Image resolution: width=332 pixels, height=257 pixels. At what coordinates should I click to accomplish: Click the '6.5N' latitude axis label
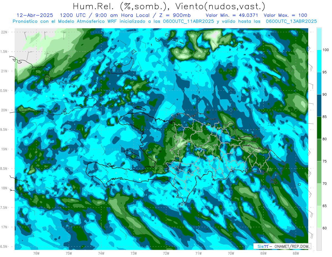[x=4, y=246]
